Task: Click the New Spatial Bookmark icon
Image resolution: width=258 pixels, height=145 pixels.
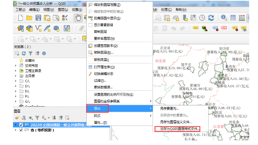Action: [x=185, y=18]
